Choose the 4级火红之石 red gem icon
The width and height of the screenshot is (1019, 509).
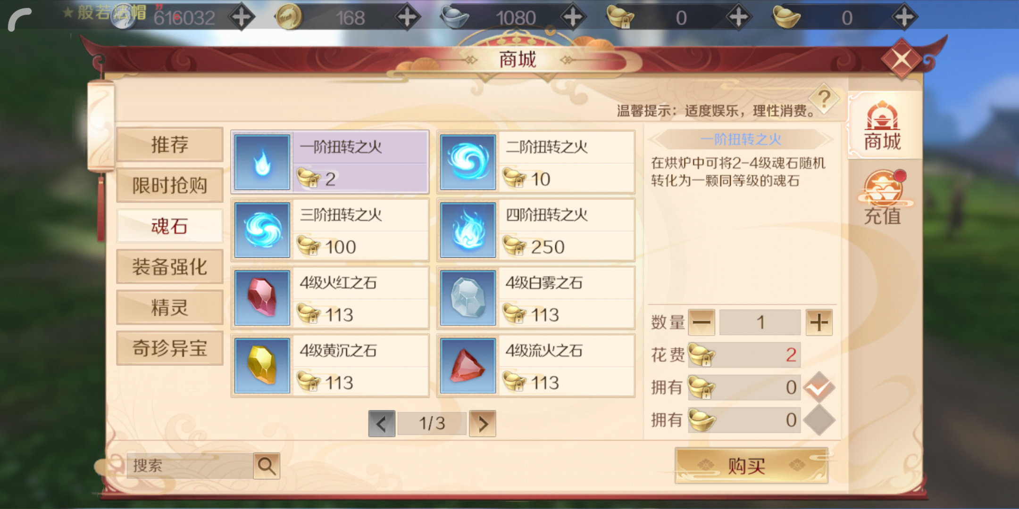[x=262, y=298]
